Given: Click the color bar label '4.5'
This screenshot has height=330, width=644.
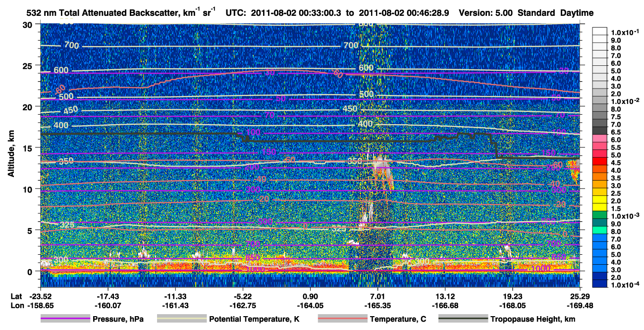Looking at the screenshot, I should 616,163.
